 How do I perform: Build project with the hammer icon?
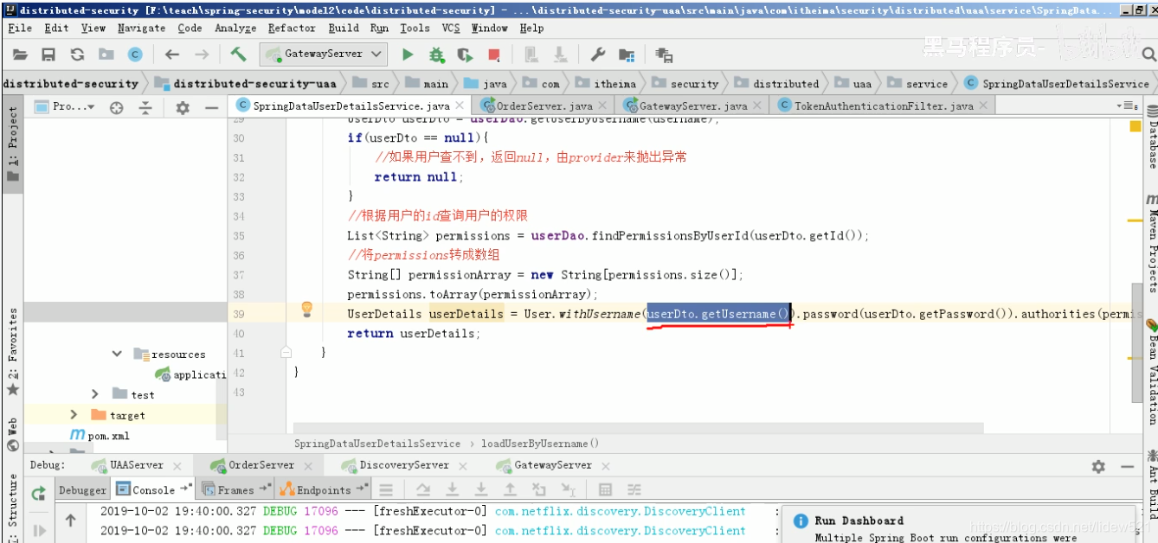238,54
